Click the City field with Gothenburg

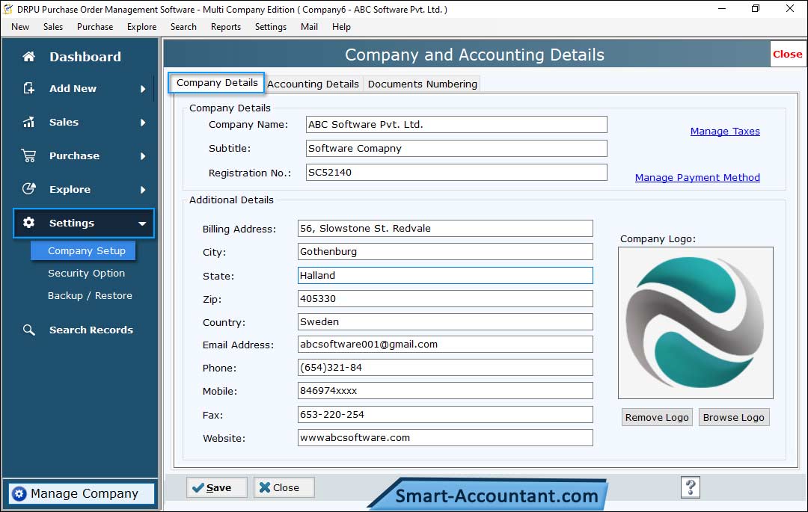click(x=445, y=252)
